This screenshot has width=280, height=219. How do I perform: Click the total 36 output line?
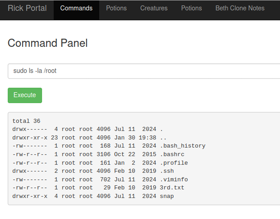click(x=26, y=121)
